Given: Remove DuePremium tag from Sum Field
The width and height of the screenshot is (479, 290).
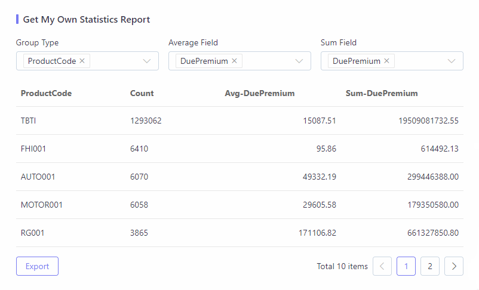Looking at the screenshot, I should pos(386,61).
